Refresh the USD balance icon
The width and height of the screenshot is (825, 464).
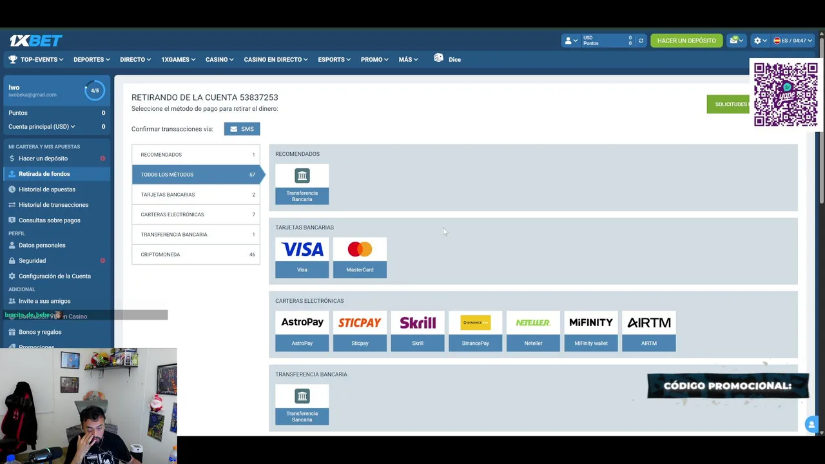point(641,41)
